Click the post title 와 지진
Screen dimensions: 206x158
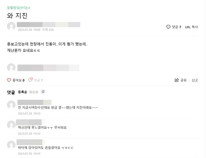17,15
